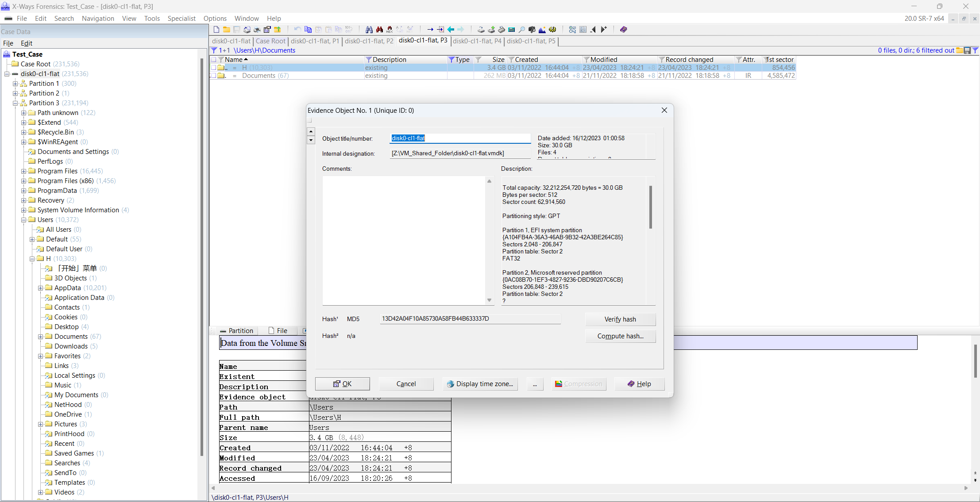Click the Verify hash button
Image resolution: width=980 pixels, height=502 pixels.
coord(620,319)
